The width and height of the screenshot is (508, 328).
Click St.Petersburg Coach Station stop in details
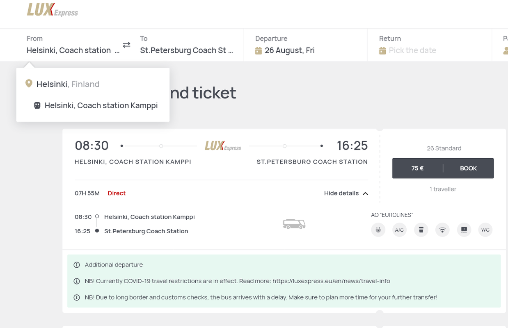146,231
